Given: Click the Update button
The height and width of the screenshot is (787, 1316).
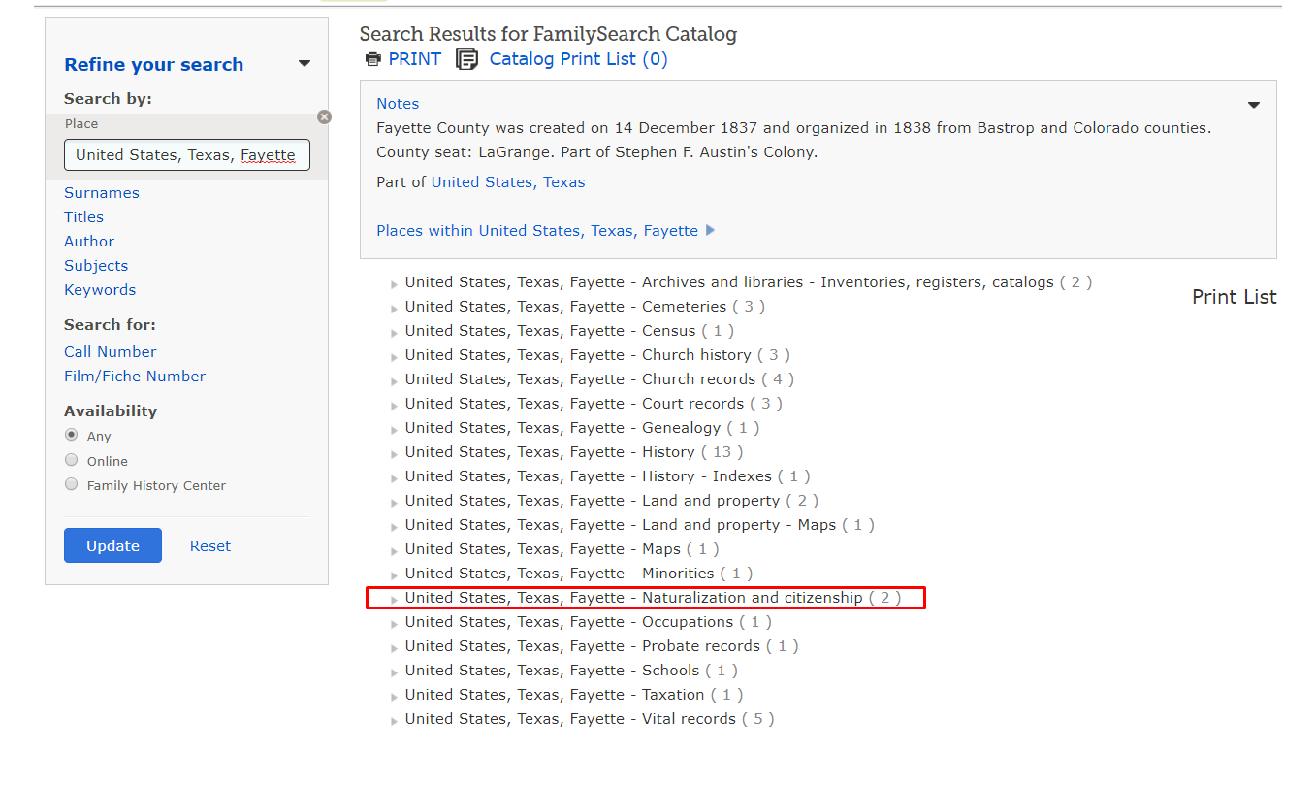Looking at the screenshot, I should [112, 545].
